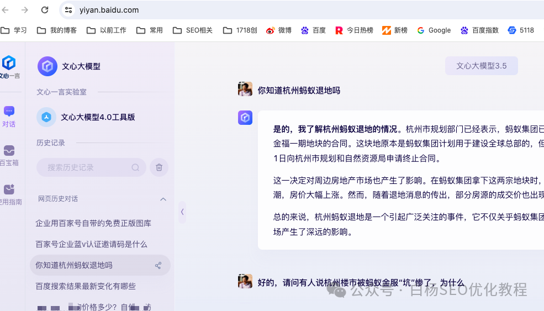Click the question text 你知道杭州蚂蚁退地吗 in chat

299,91
